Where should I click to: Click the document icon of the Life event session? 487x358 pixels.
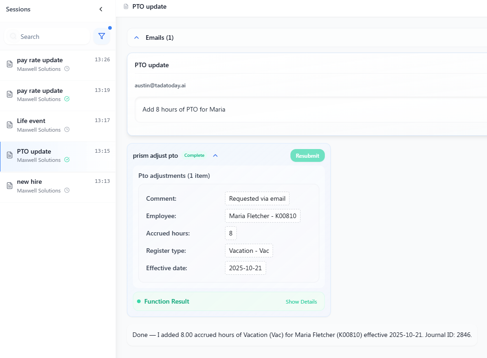point(10,125)
